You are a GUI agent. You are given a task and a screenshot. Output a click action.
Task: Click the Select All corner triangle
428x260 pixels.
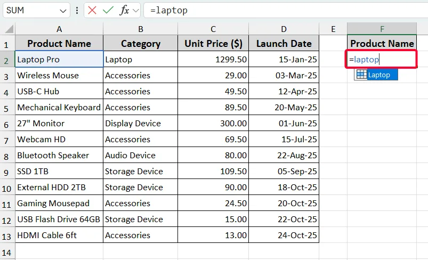pyautogui.click(x=9, y=29)
